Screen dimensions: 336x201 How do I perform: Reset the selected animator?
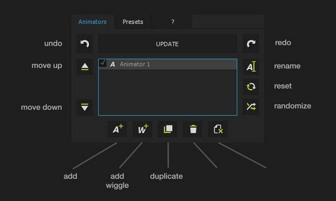point(251,87)
